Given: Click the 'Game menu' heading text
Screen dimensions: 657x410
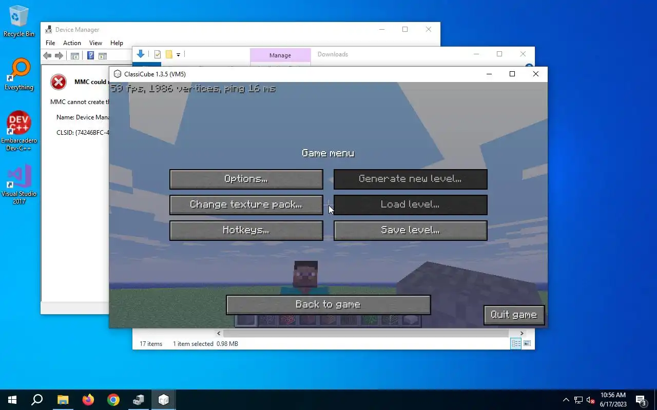Looking at the screenshot, I should pyautogui.click(x=328, y=153).
